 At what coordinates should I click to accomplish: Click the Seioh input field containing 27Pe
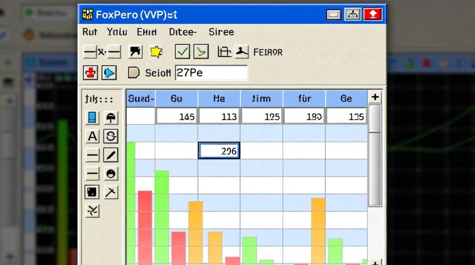pos(211,73)
